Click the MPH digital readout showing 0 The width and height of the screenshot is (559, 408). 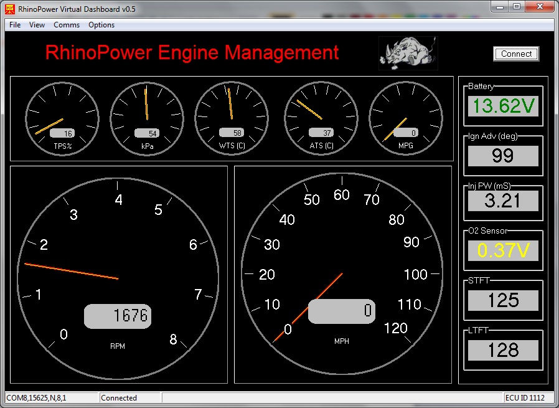point(342,311)
